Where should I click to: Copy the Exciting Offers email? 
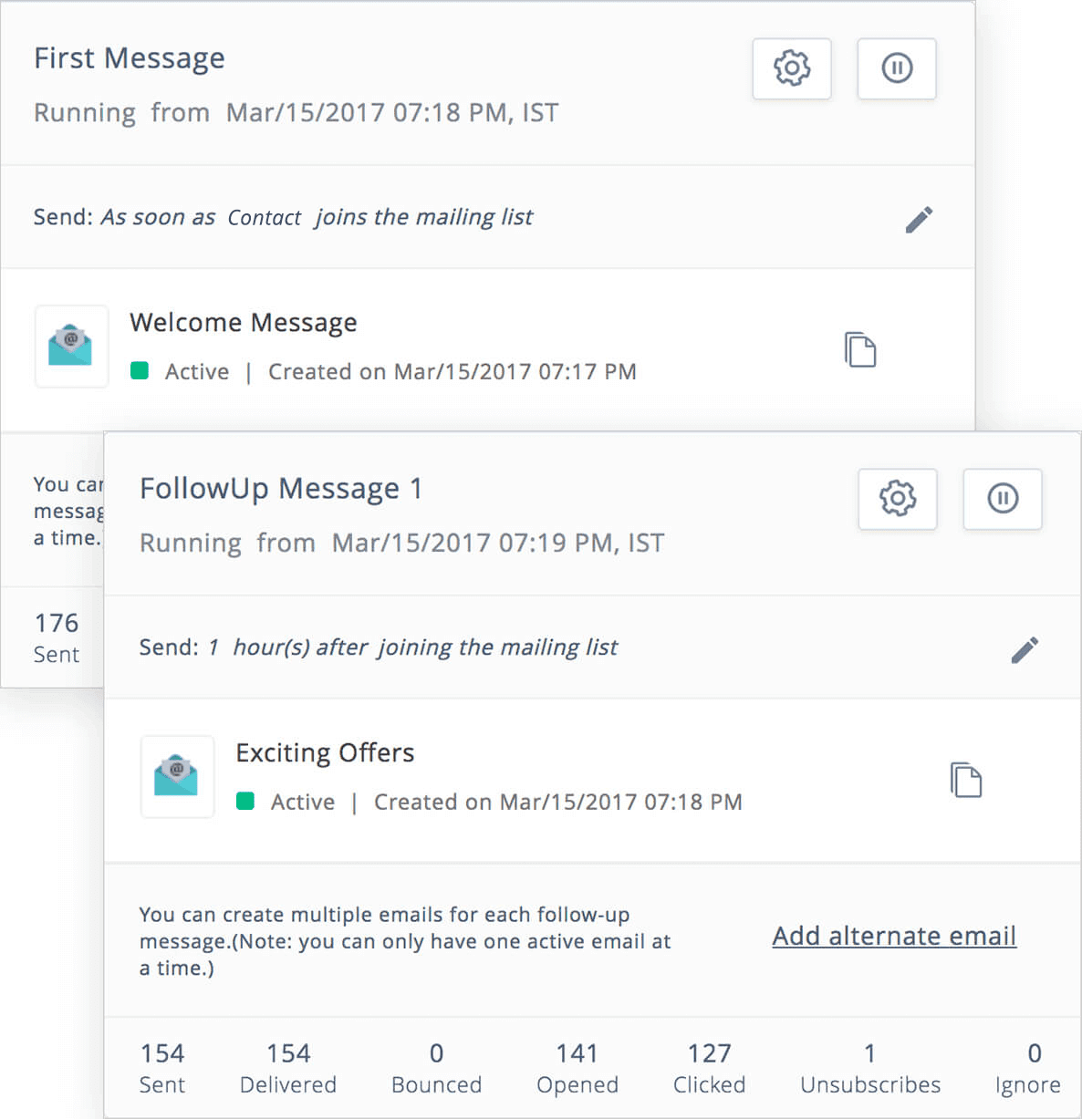point(966,780)
